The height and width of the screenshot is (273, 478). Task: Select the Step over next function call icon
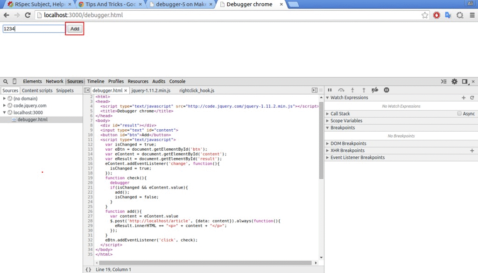click(340, 90)
